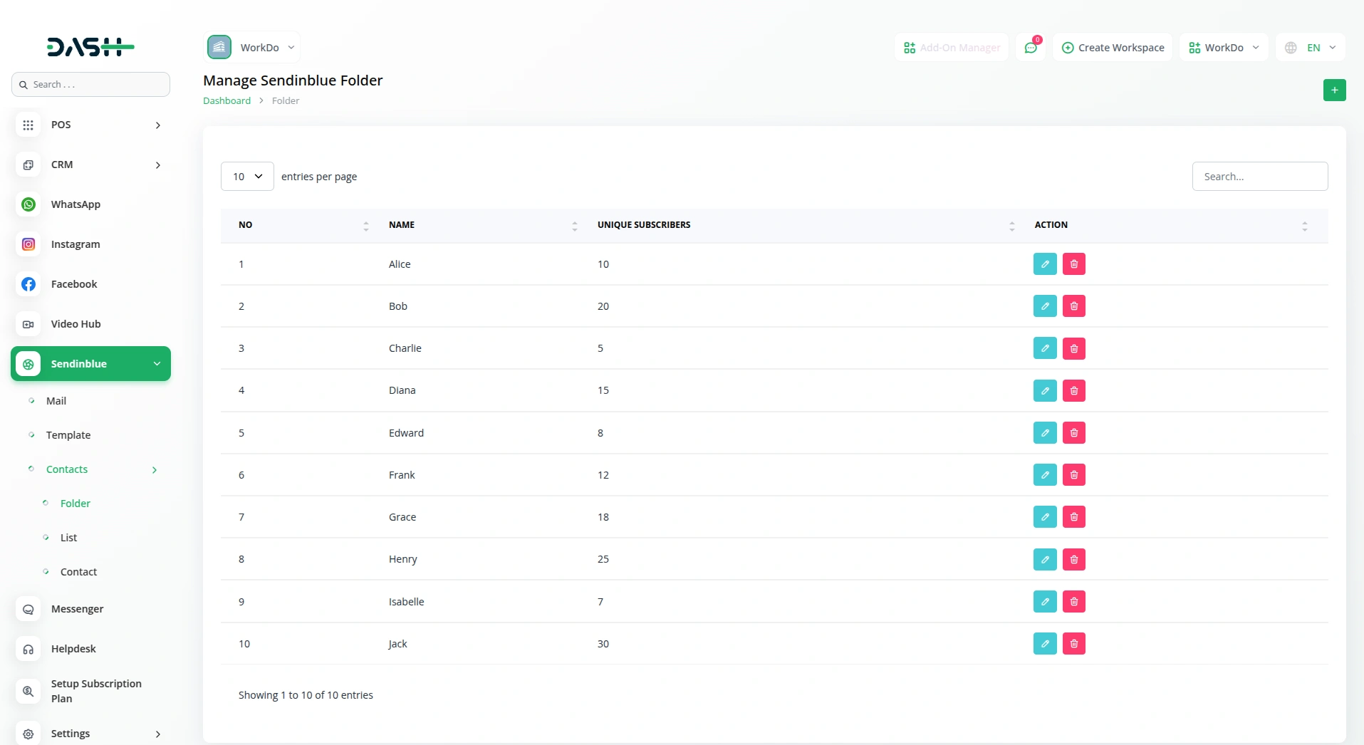Screen dimensions: 1364x745
Task: Open WhatsApp from the sidebar
Action: (76, 204)
